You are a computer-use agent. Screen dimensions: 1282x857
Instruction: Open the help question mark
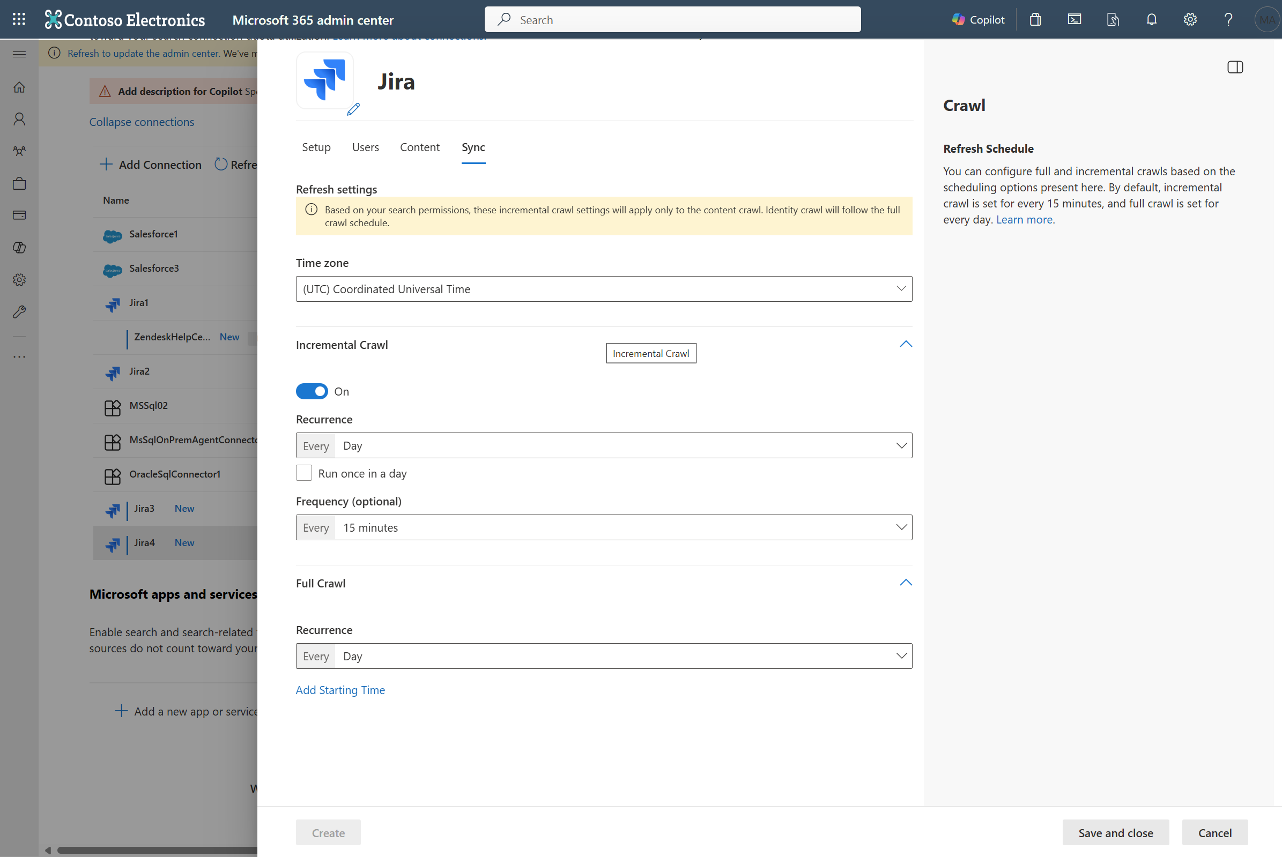[1228, 20]
